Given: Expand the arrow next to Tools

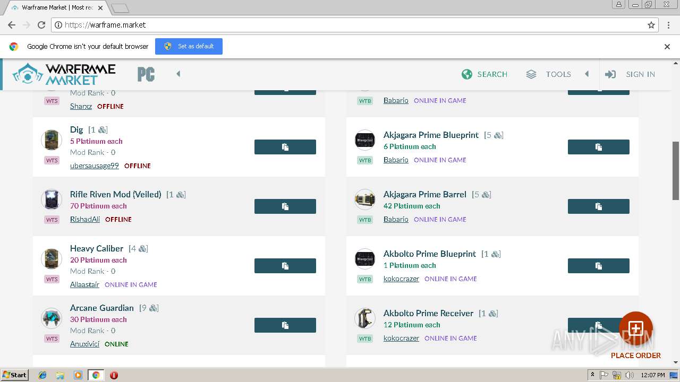Looking at the screenshot, I should 587,74.
